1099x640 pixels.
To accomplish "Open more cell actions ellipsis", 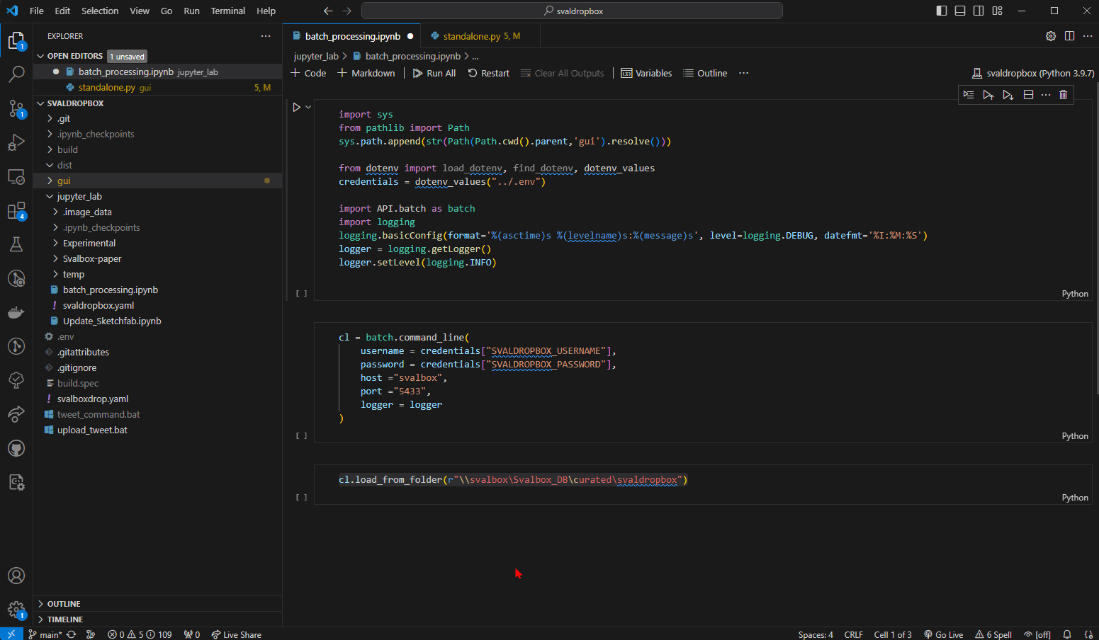I will (x=1046, y=95).
